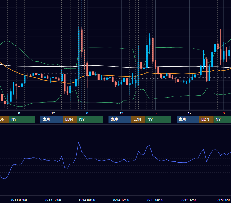Viewport: 231px width, 203px height.
Task: Click the 東京 session block on 8/14
Action: point(120,119)
